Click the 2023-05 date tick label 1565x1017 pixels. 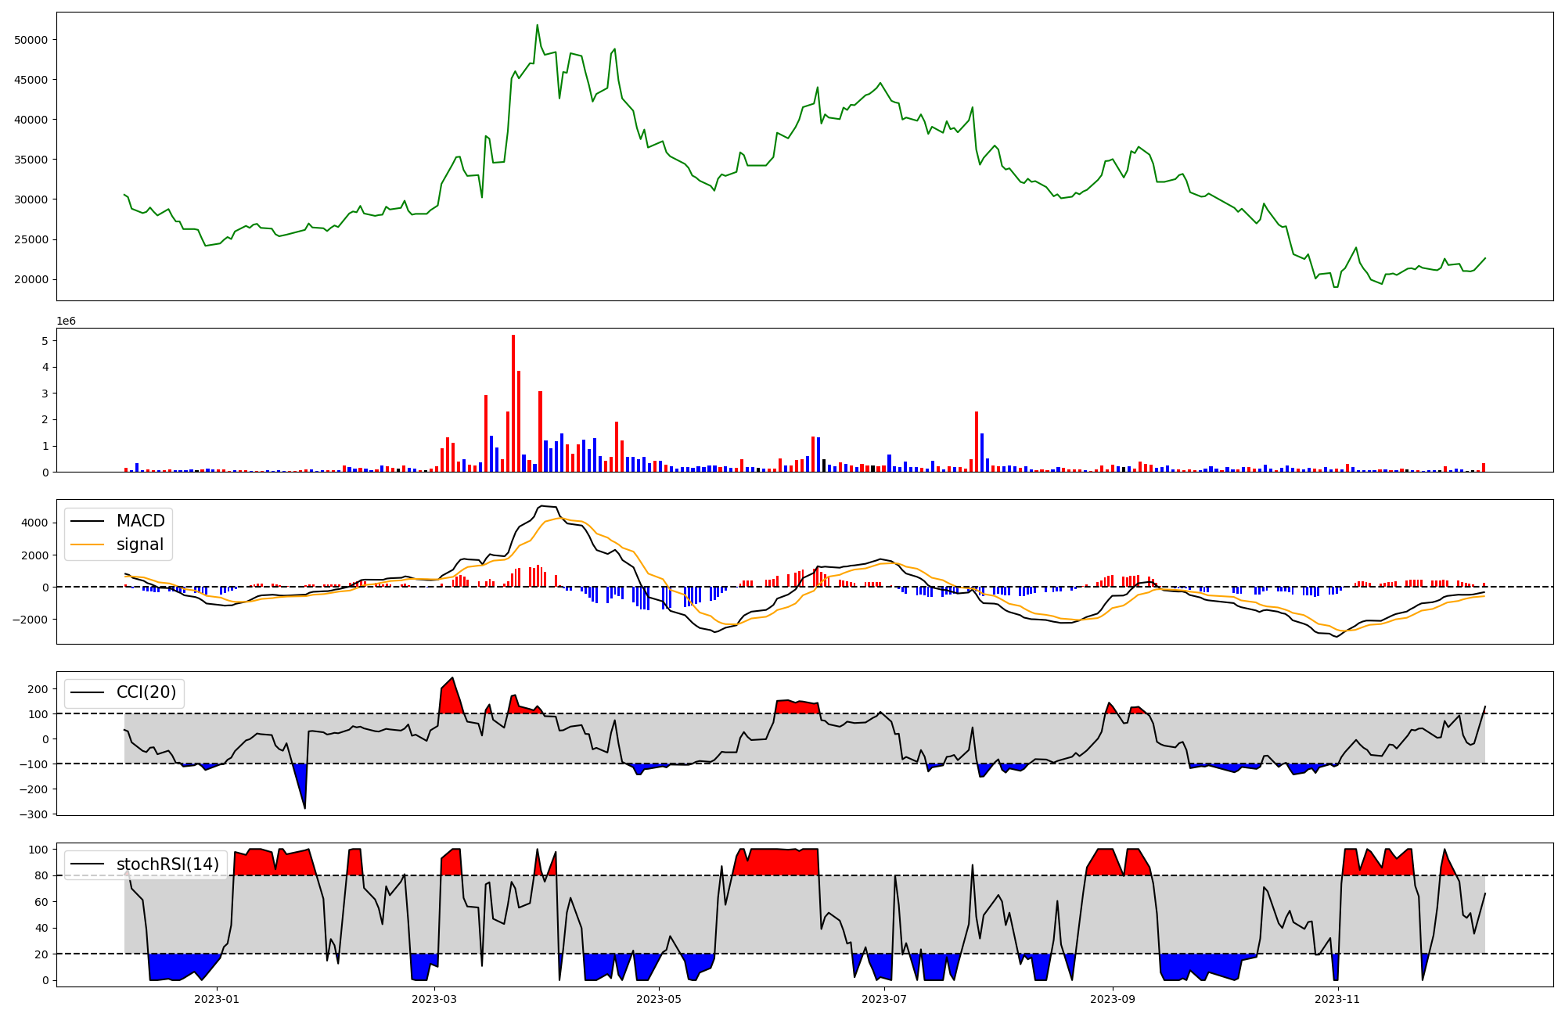pyautogui.click(x=659, y=999)
